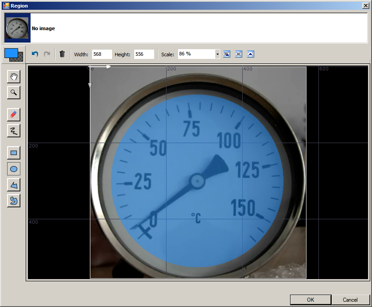
Task: Select the freeform blob shape tool
Action: [x=14, y=200]
